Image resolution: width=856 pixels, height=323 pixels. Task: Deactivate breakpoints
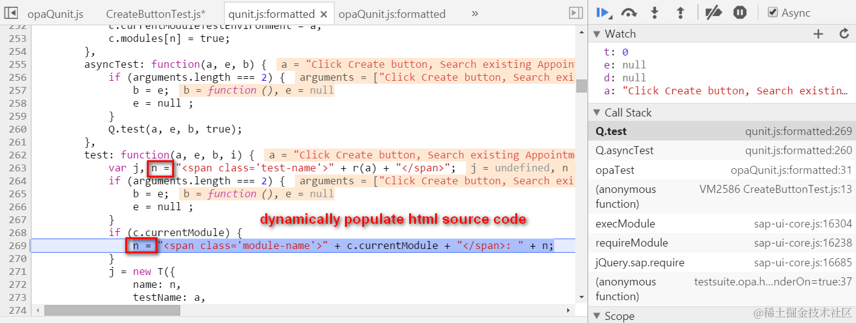713,12
